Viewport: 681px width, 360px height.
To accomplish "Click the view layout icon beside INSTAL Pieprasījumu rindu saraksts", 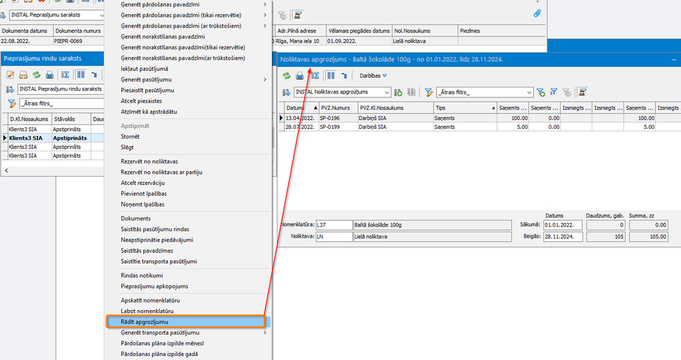I will 10,89.
